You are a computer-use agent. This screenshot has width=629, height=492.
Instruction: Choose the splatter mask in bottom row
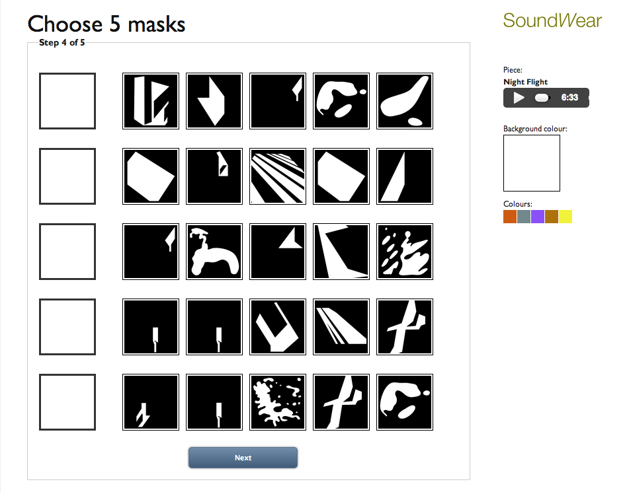(278, 402)
